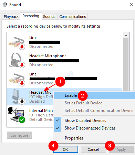Viewport: 135px width, 155px height.
Task: Open the Communications tab
Action: tap(73, 17)
